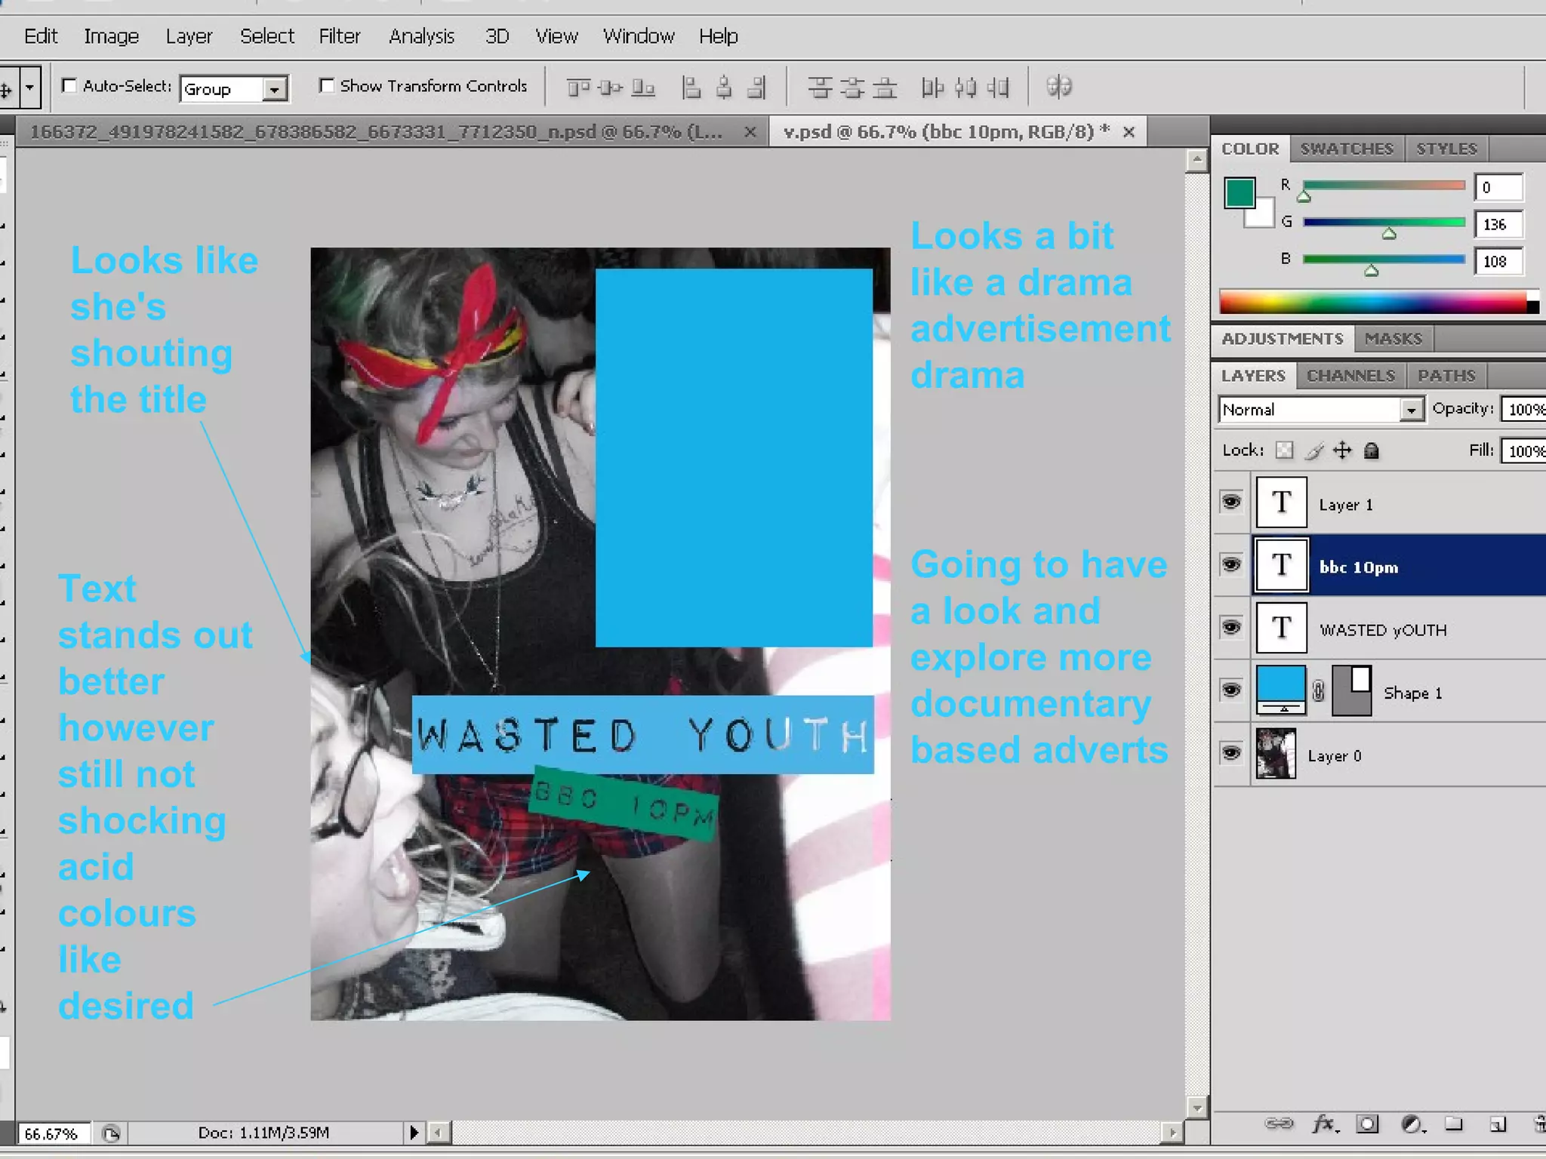Click the link layers icon
Screen dimensions: 1546x1159
click(x=1278, y=1124)
